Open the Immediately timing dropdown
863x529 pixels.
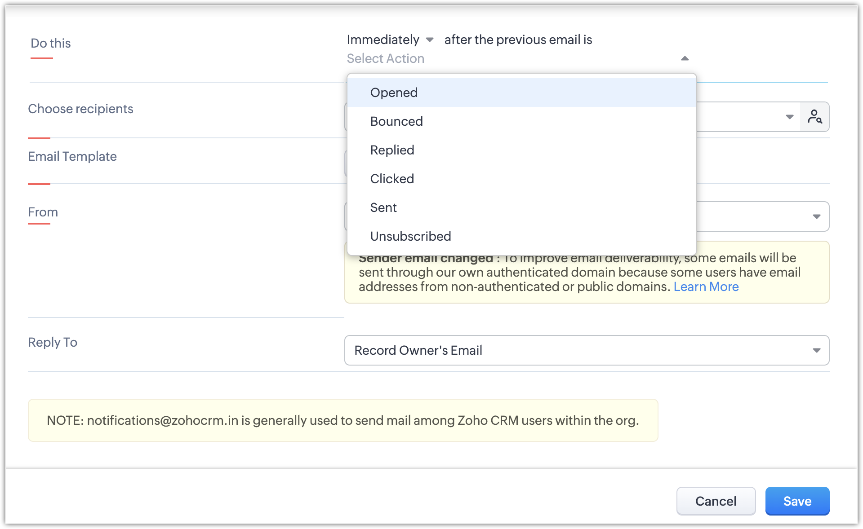[390, 40]
